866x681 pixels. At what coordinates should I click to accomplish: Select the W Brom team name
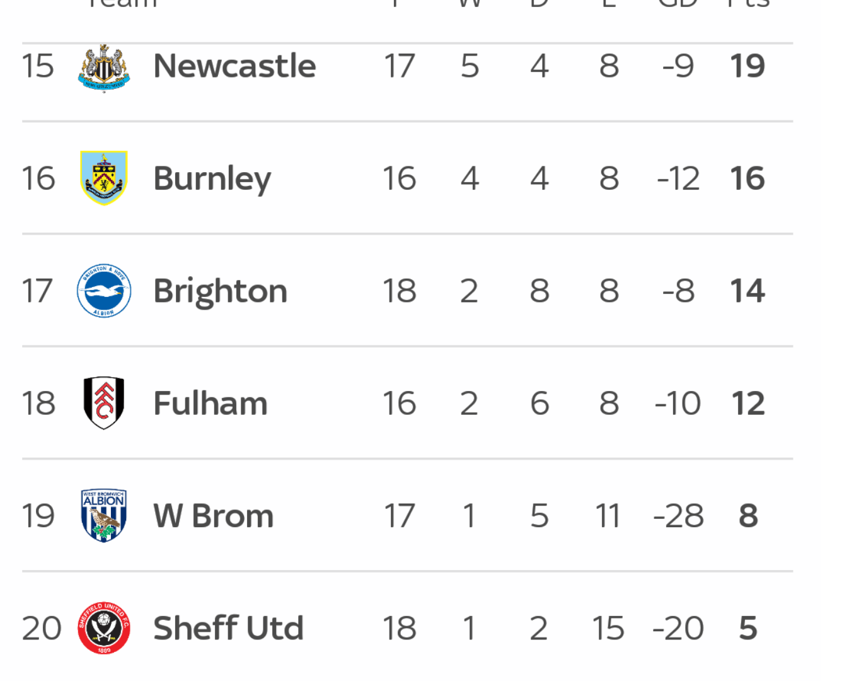[x=213, y=516]
